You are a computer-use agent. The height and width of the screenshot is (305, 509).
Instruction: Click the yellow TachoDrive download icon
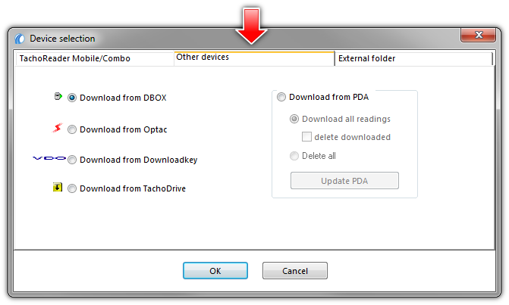(x=58, y=187)
